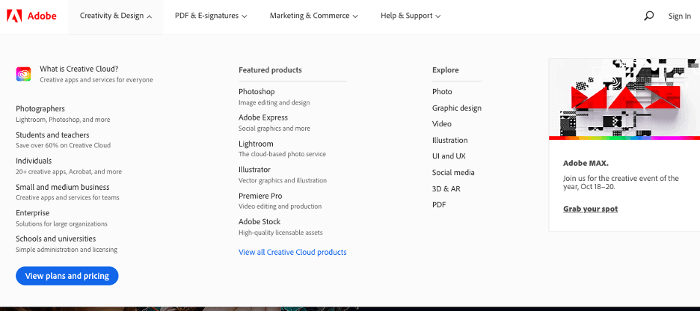This screenshot has height=311, width=700.
Task: Select Photoshop from Featured products
Action: pyautogui.click(x=257, y=91)
